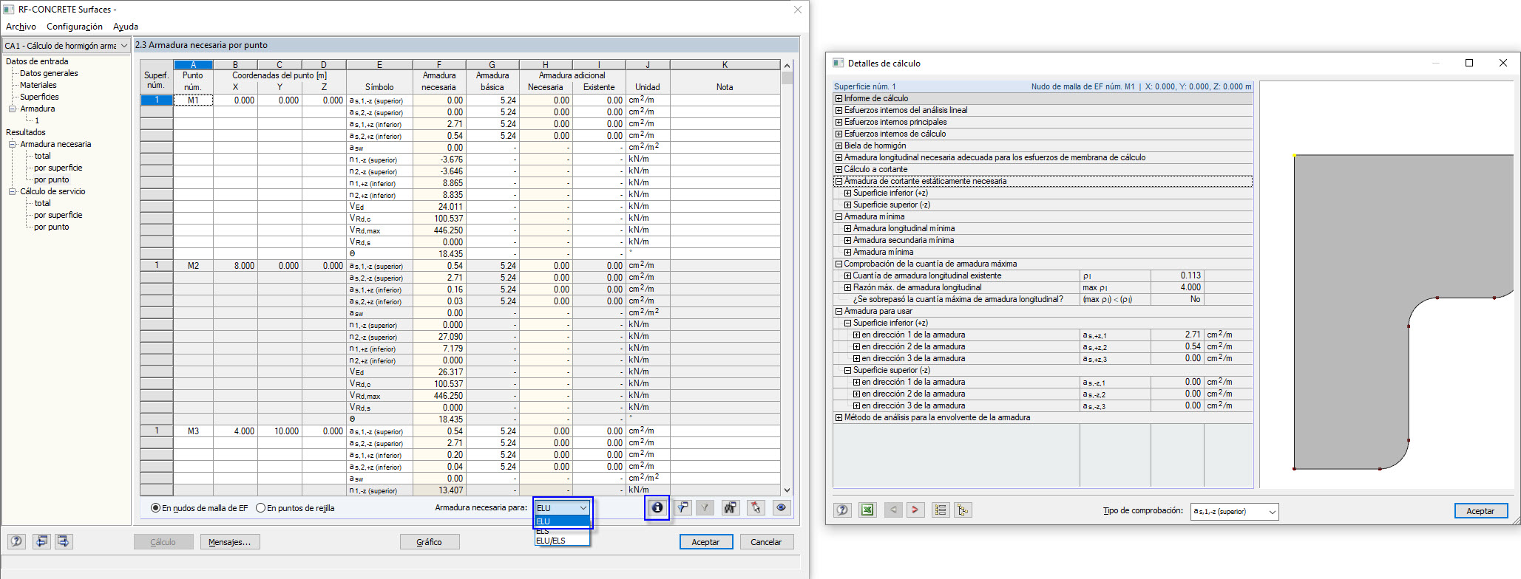Screen dimensions: 1521x579
Task: Open help in Detalles de cálculo dialog
Action: [x=842, y=510]
